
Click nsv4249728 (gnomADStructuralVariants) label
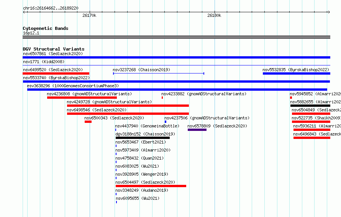[x=109, y=102]
